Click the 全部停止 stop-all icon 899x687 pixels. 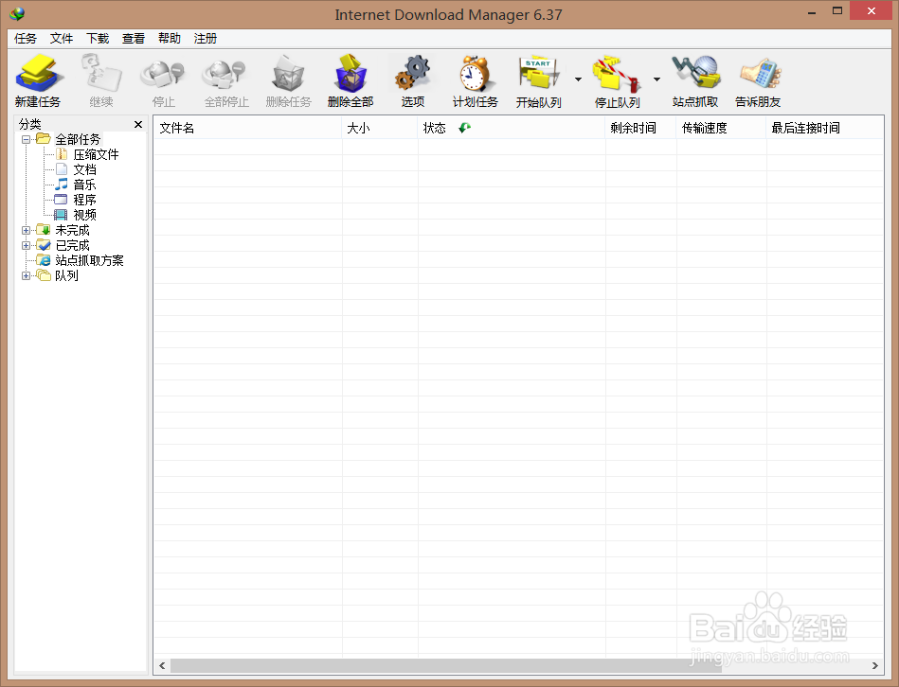coord(225,75)
